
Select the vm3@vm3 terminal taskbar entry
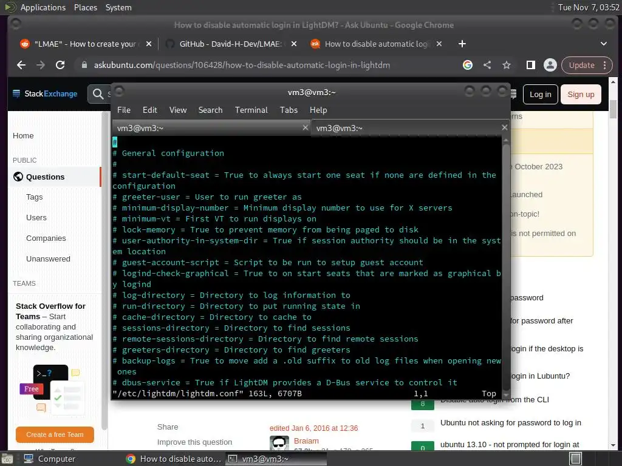276,459
